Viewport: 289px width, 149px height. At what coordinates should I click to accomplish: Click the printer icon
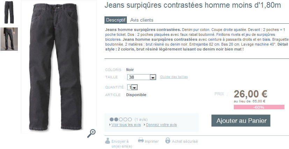[x=141, y=141]
